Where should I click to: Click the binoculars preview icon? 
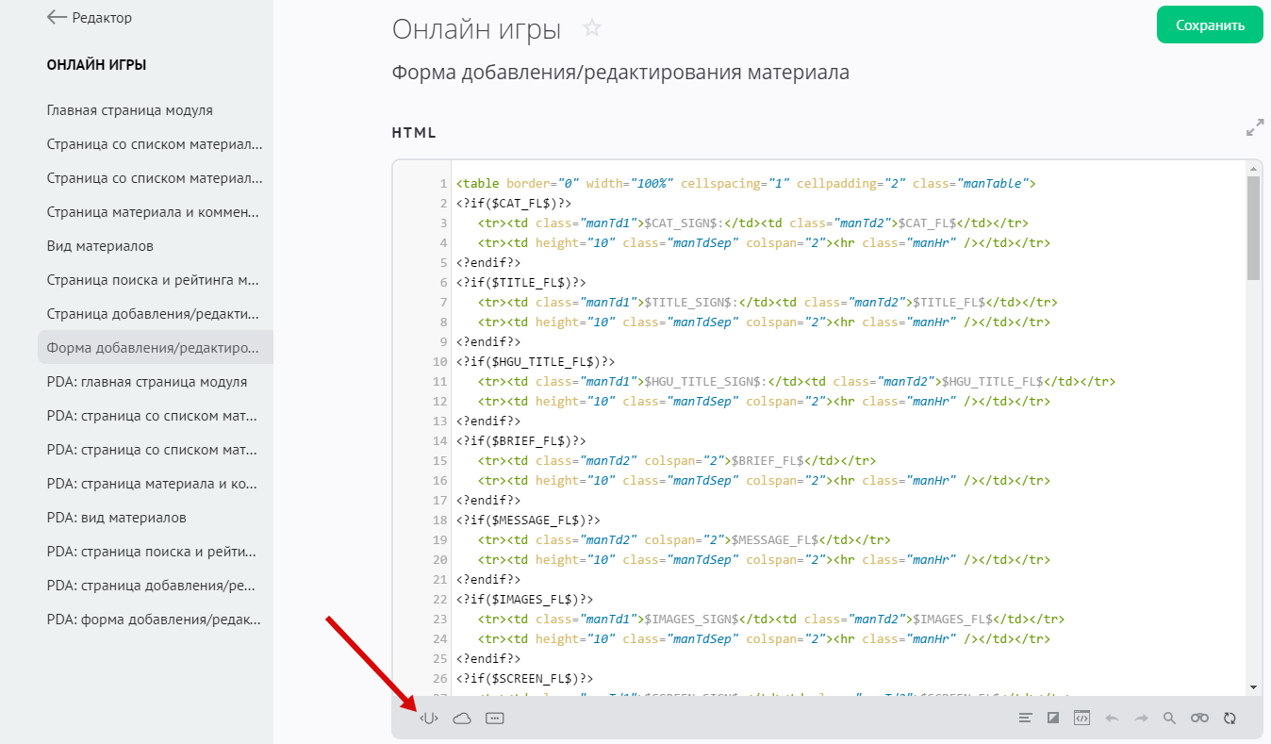pos(1199,719)
